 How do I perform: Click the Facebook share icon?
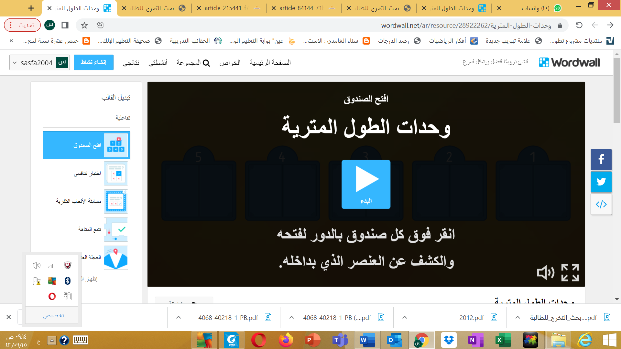pos(601,159)
